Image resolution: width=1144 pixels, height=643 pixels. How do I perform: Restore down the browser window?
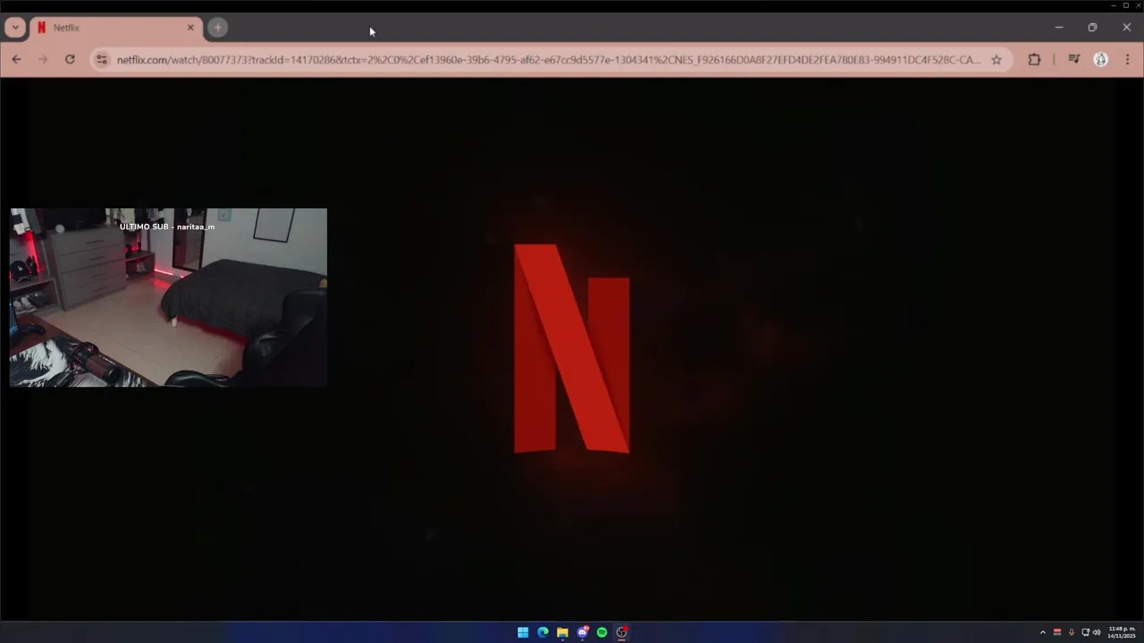(1092, 28)
